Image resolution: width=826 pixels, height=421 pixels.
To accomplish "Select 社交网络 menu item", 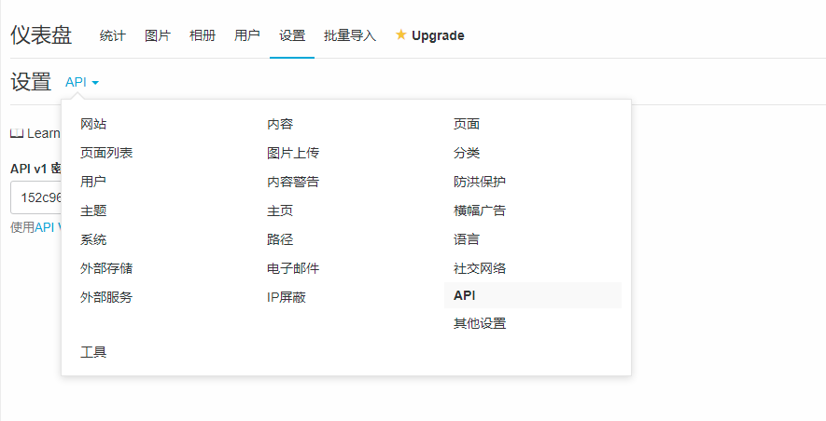I will click(480, 268).
